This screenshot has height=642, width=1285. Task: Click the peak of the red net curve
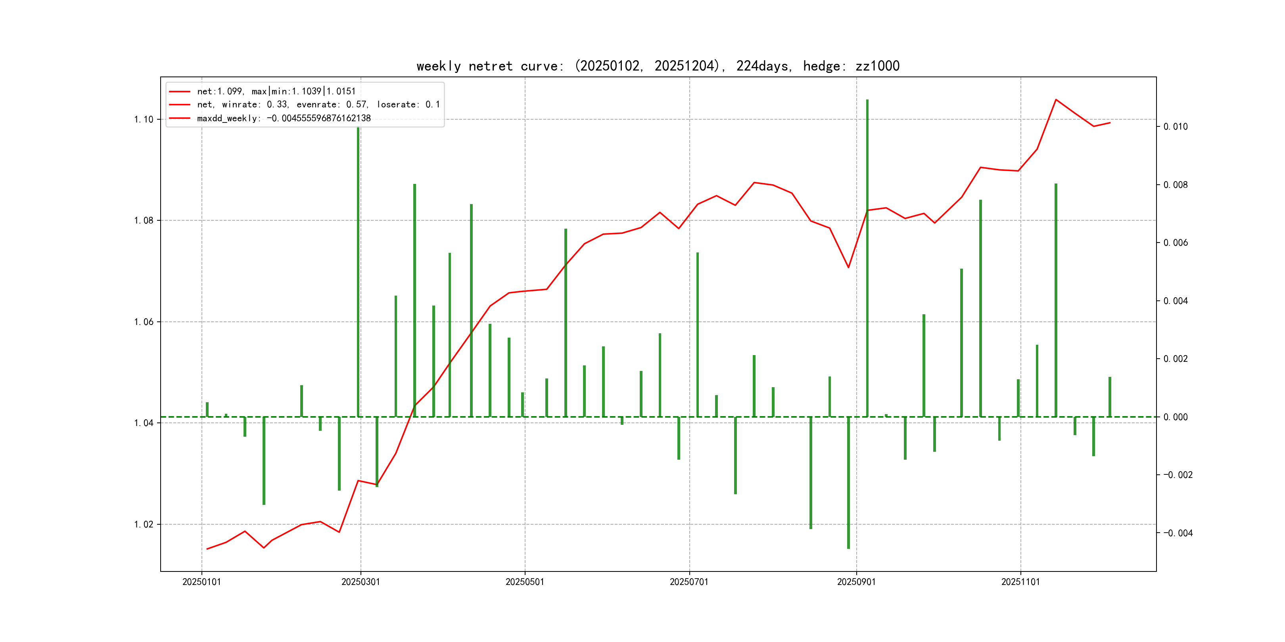coord(1056,100)
